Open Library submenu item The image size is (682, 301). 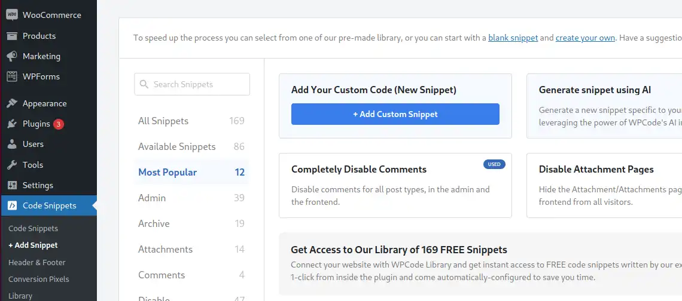click(x=20, y=296)
